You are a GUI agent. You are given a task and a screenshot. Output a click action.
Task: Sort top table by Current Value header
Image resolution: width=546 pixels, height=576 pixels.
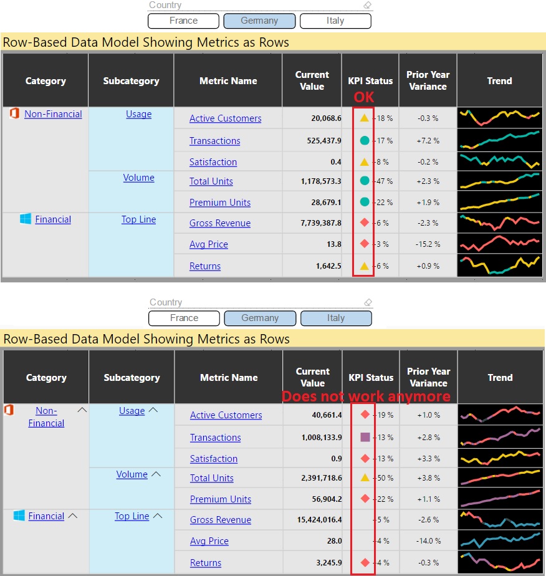point(312,80)
